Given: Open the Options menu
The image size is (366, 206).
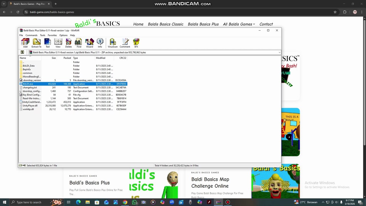Looking at the screenshot, I should (63, 35).
